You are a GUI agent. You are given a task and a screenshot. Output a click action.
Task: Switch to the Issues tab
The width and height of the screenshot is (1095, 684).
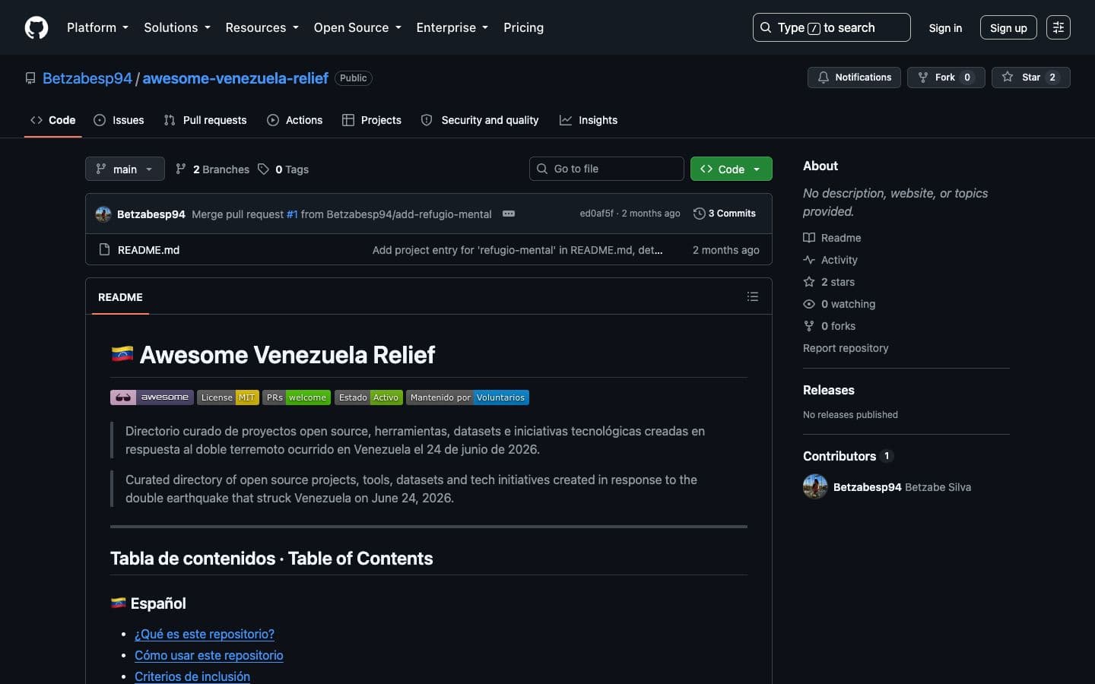pos(119,120)
